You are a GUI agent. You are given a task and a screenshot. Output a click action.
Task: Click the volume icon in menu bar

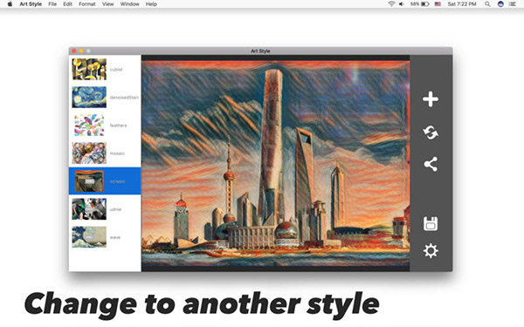(402, 4)
